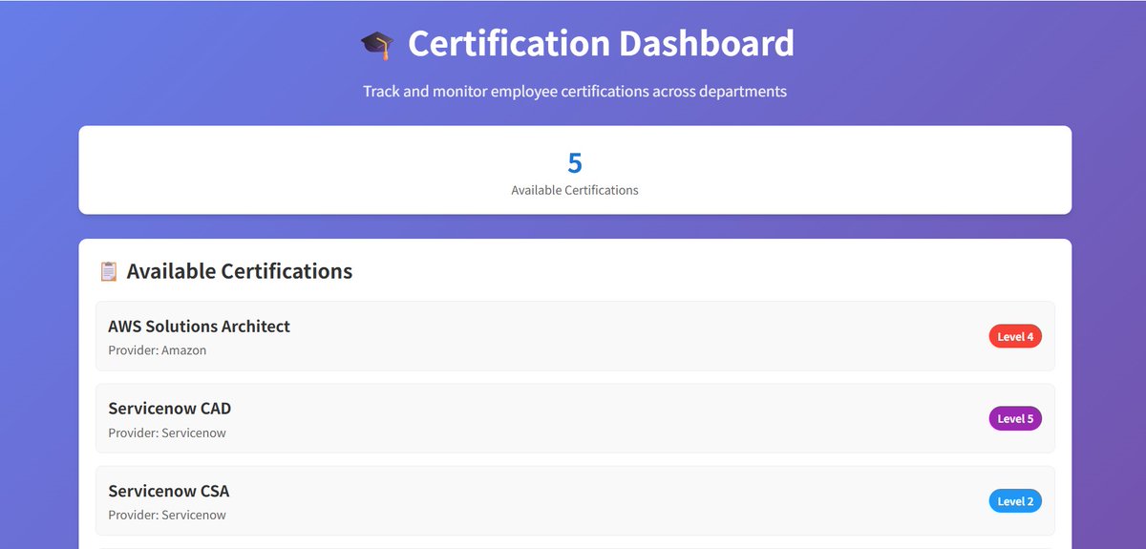Image resolution: width=1146 pixels, height=549 pixels.
Task: Click the clipboard icon beside Available Certifications
Action: click(x=109, y=272)
